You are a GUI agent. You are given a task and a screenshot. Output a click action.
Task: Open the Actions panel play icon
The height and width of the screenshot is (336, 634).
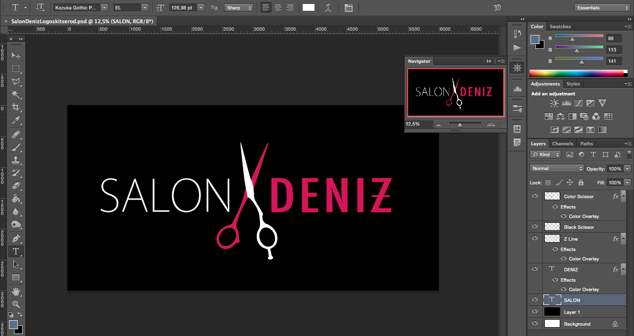[517, 47]
